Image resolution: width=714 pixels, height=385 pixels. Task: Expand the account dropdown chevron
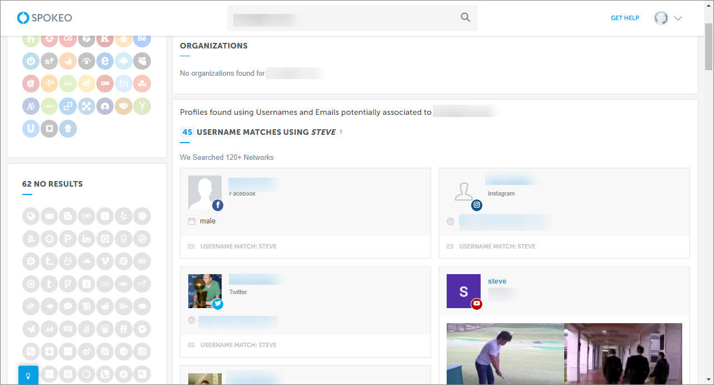coord(678,18)
